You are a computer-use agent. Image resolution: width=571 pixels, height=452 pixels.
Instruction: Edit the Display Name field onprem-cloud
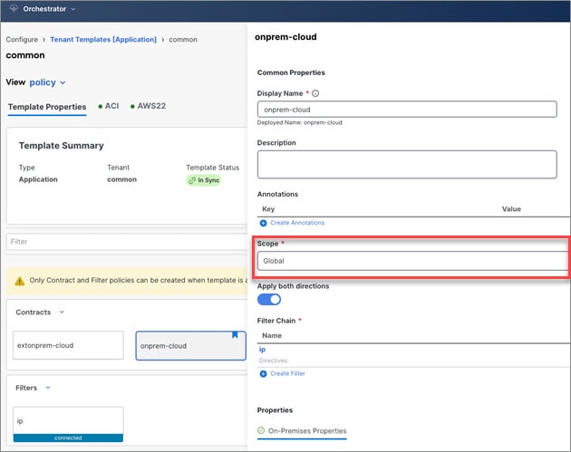407,110
